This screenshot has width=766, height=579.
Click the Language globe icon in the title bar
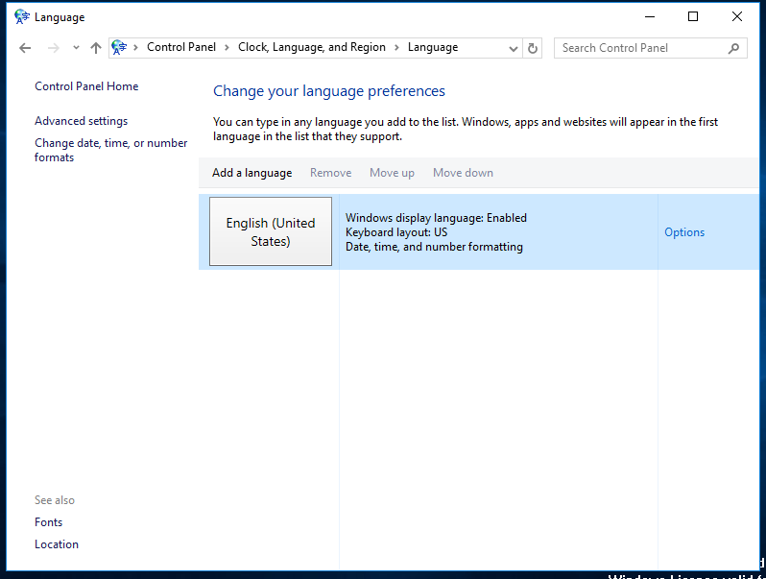click(21, 16)
